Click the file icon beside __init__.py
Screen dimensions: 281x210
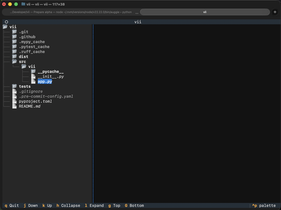pos(33,76)
